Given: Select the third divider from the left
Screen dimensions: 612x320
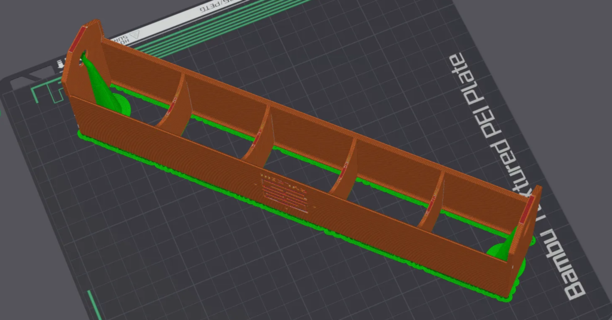Looking at the screenshot, I should [x=347, y=170].
